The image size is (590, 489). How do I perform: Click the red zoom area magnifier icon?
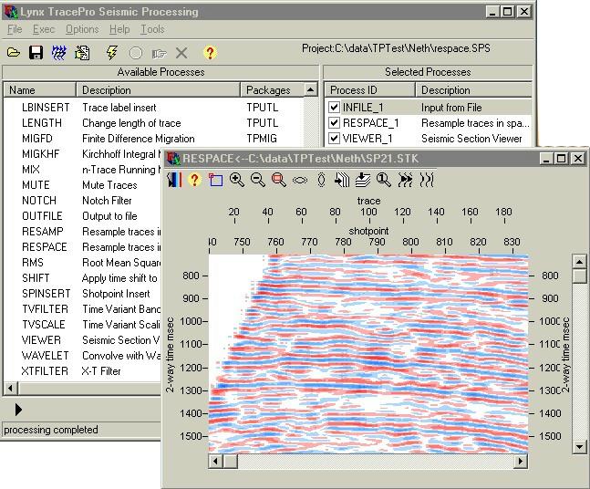tap(279, 180)
